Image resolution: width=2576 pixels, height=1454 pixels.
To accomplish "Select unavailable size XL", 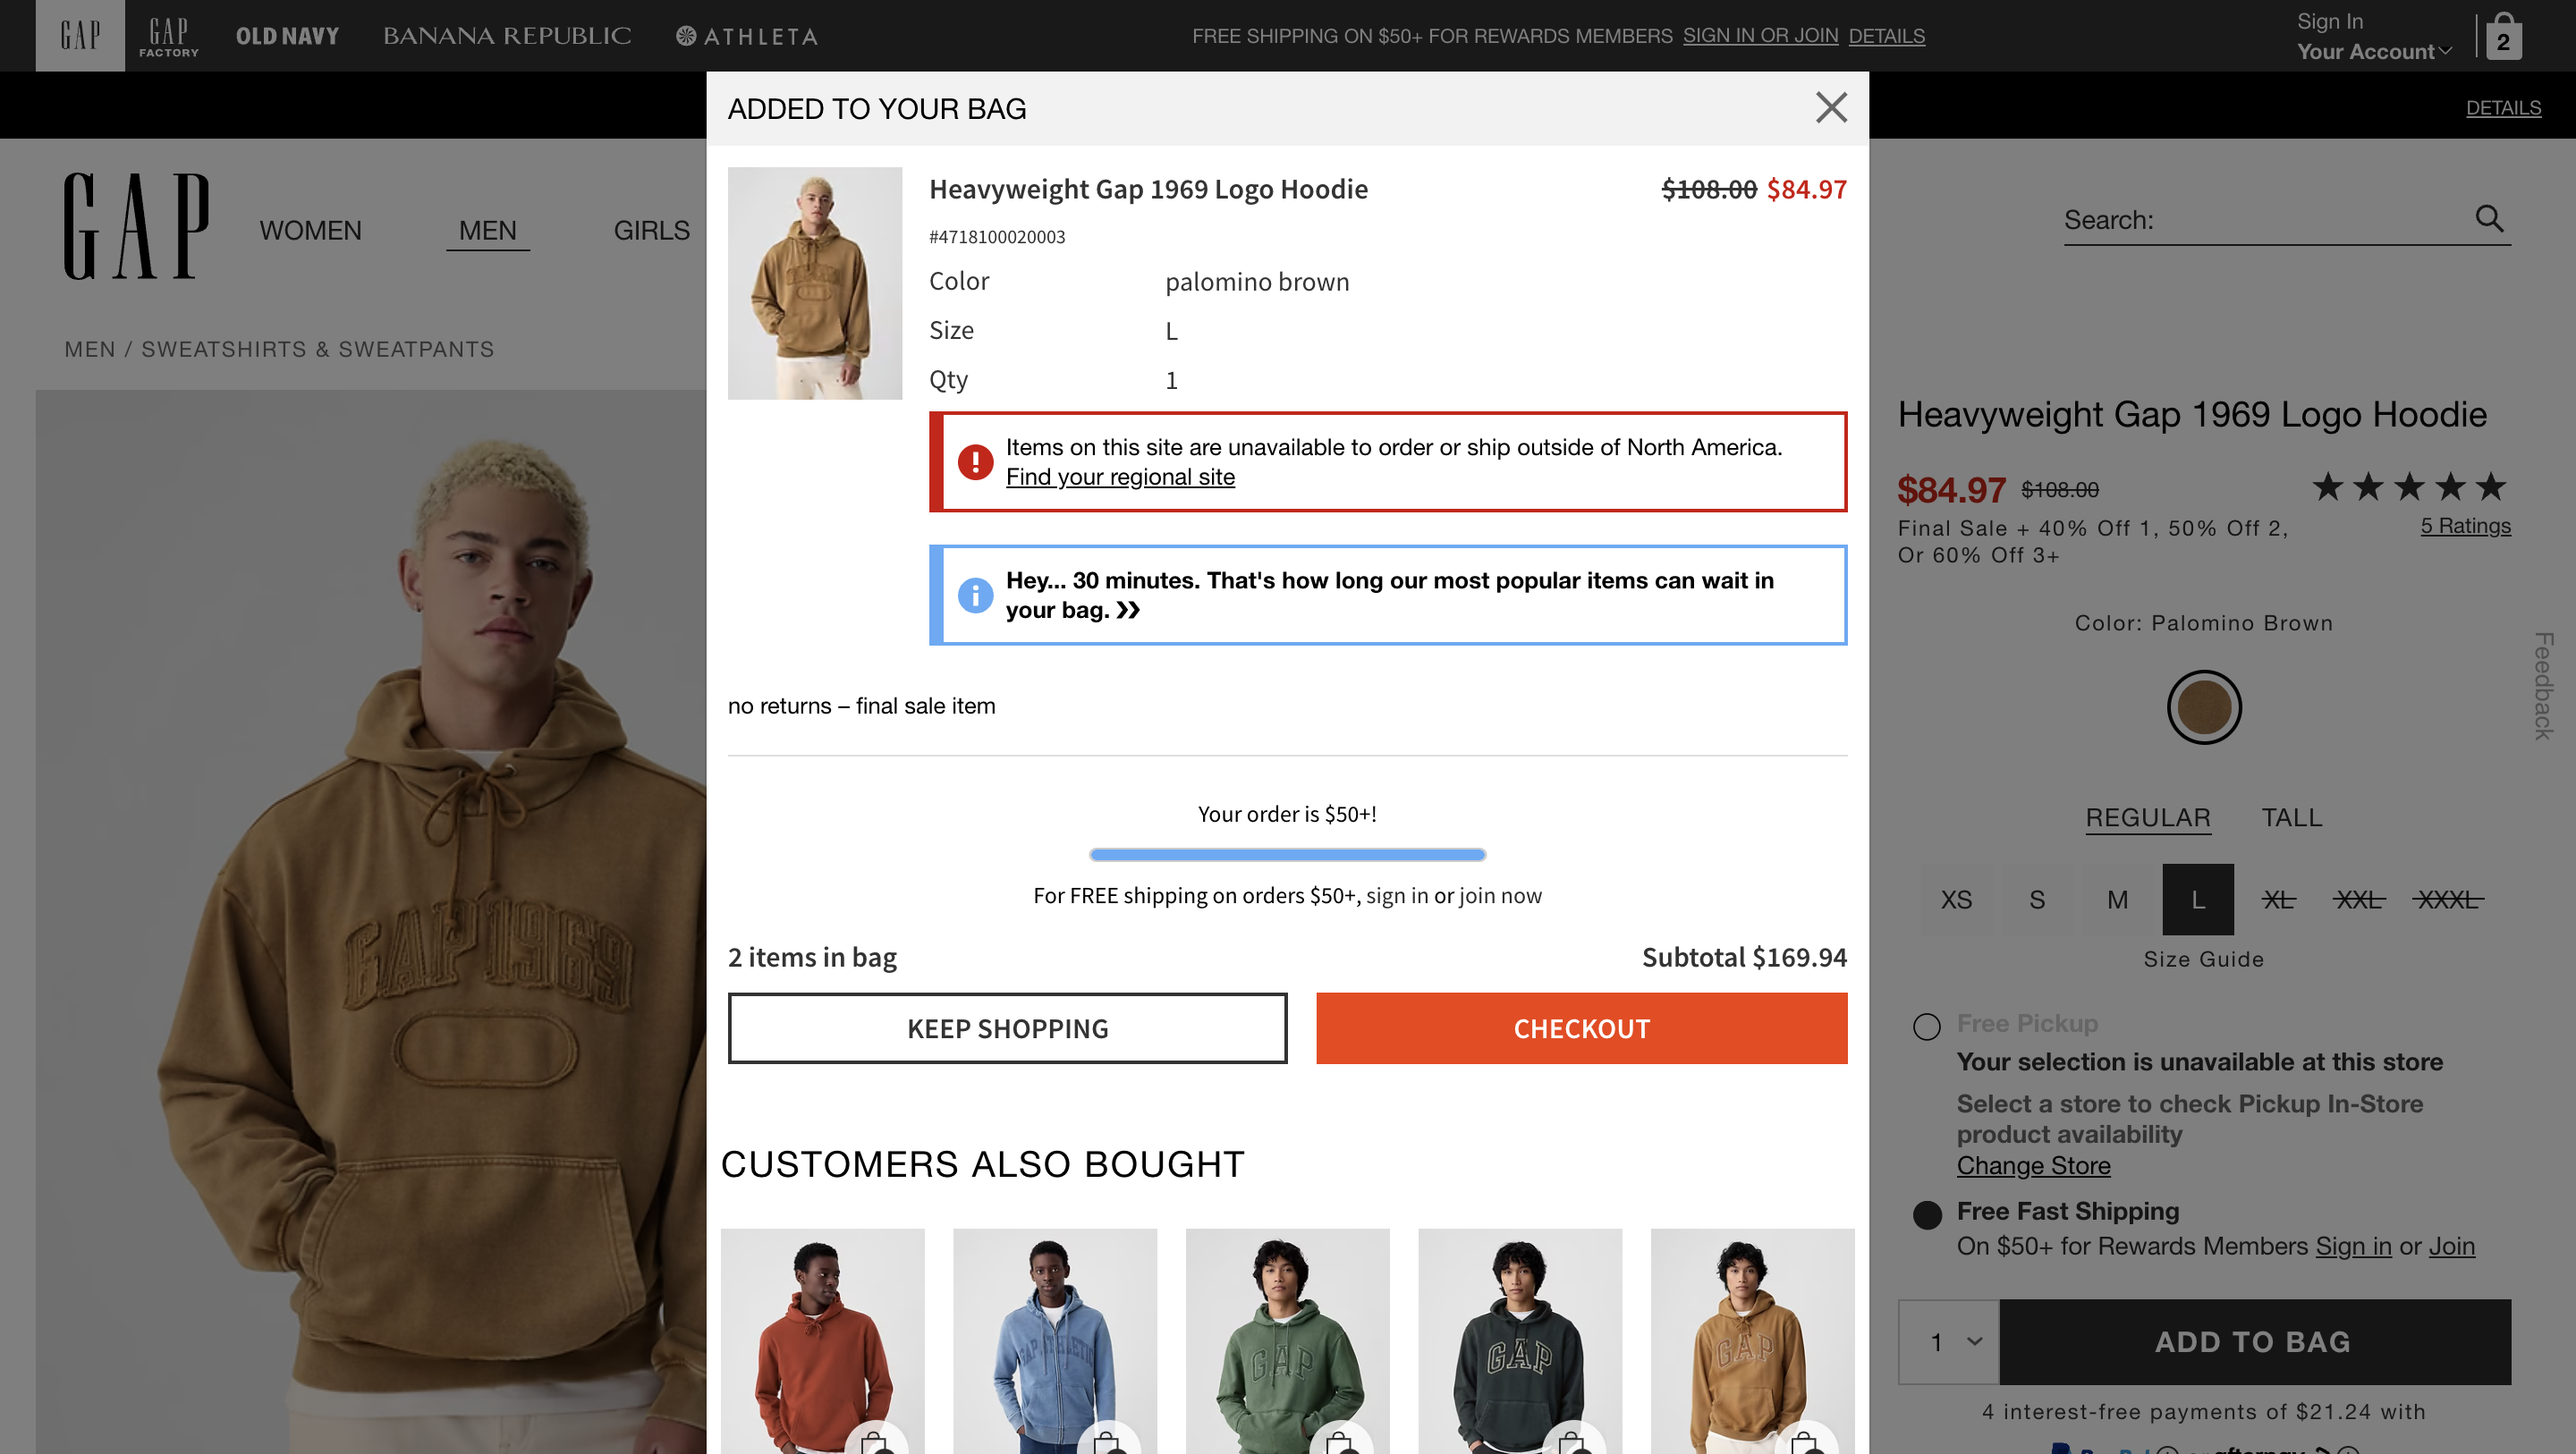I will 2278,899.
